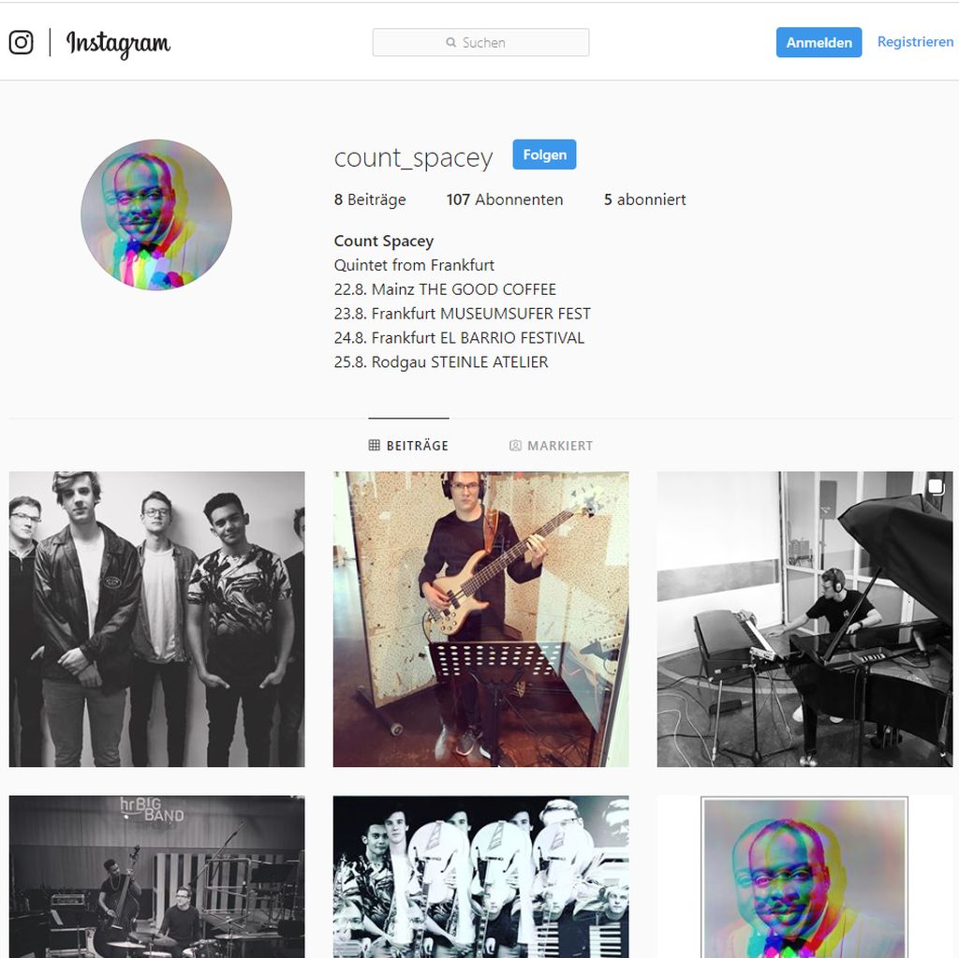Click the tagged-person icon beside MARKIERT
The height and width of the screenshot is (958, 959).
[516, 446]
